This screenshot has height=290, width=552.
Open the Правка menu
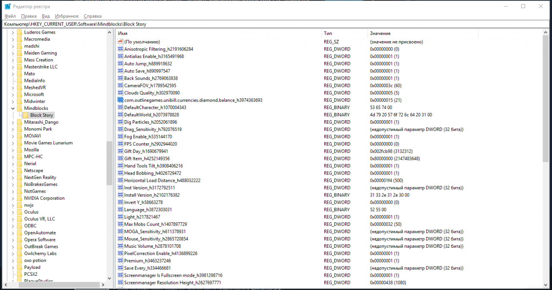[x=29, y=16]
